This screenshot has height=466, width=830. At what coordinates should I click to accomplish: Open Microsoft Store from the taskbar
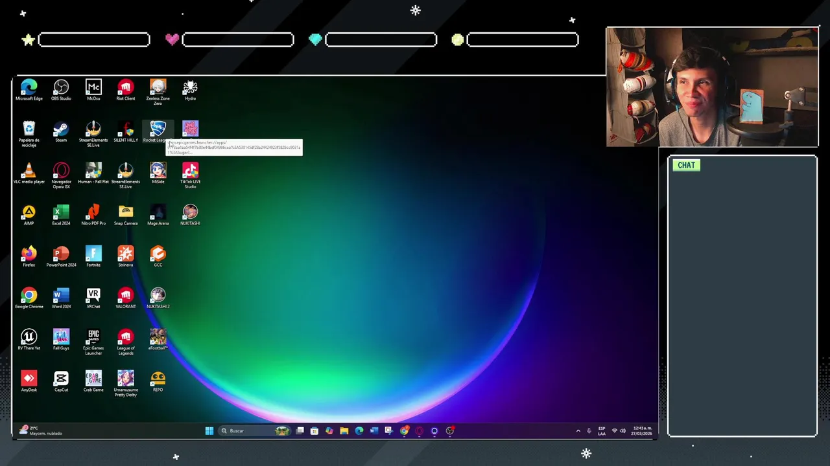pos(314,431)
